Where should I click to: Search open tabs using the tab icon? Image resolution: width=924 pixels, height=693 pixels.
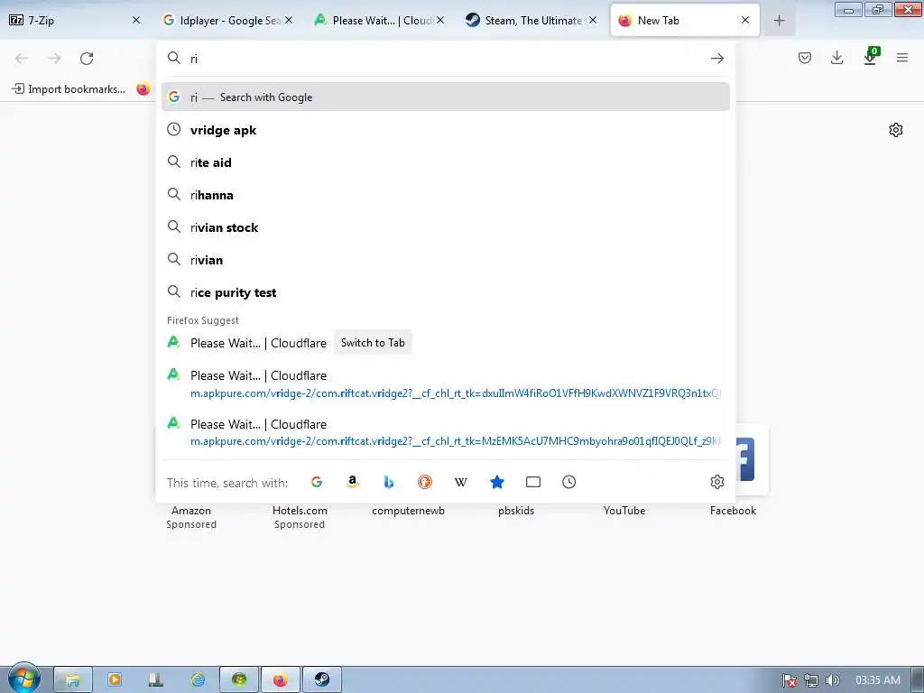[x=532, y=482]
